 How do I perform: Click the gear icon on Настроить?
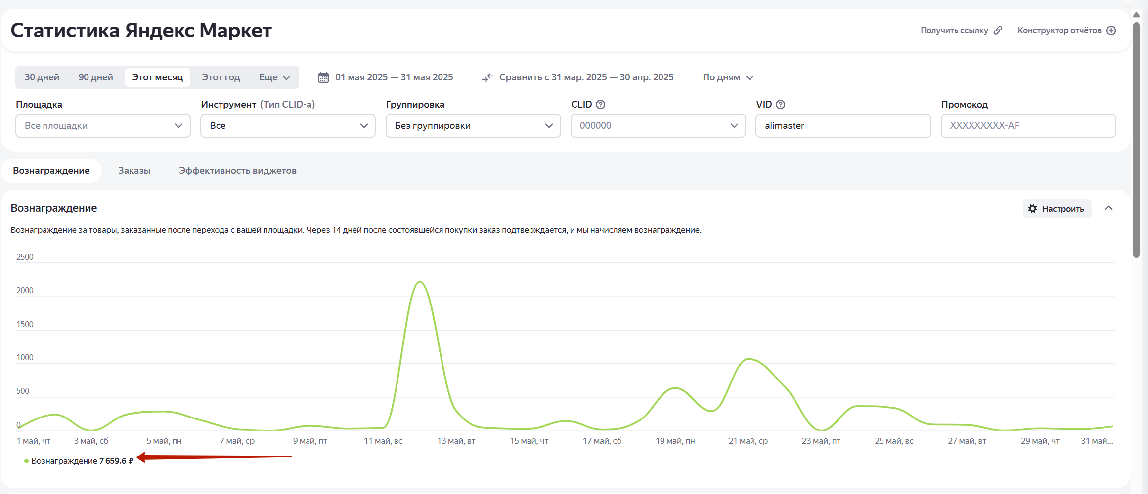click(1033, 209)
